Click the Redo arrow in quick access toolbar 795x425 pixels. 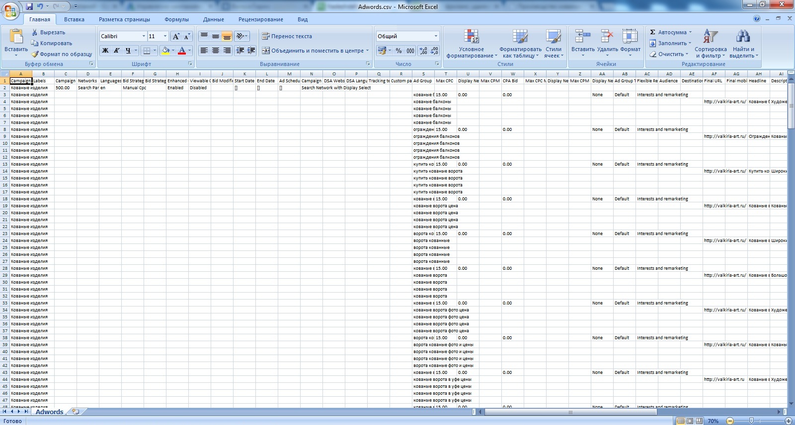56,6
